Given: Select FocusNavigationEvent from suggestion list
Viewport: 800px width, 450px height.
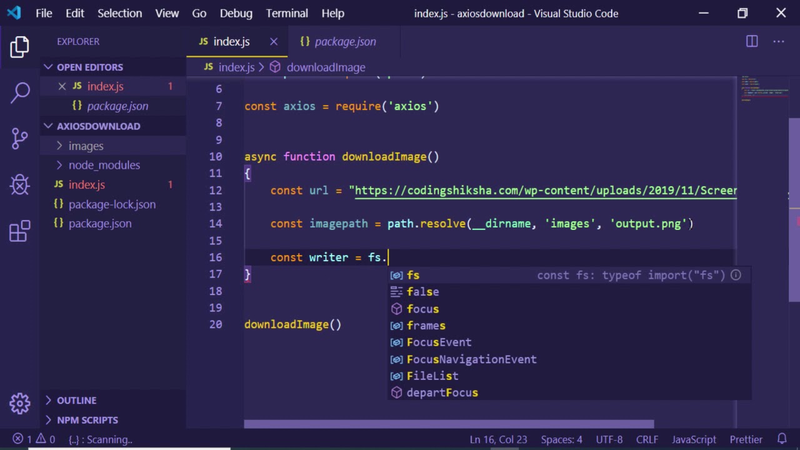Looking at the screenshot, I should (471, 359).
